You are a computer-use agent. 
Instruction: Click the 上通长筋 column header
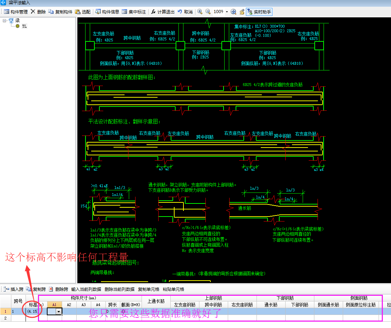[156, 301]
